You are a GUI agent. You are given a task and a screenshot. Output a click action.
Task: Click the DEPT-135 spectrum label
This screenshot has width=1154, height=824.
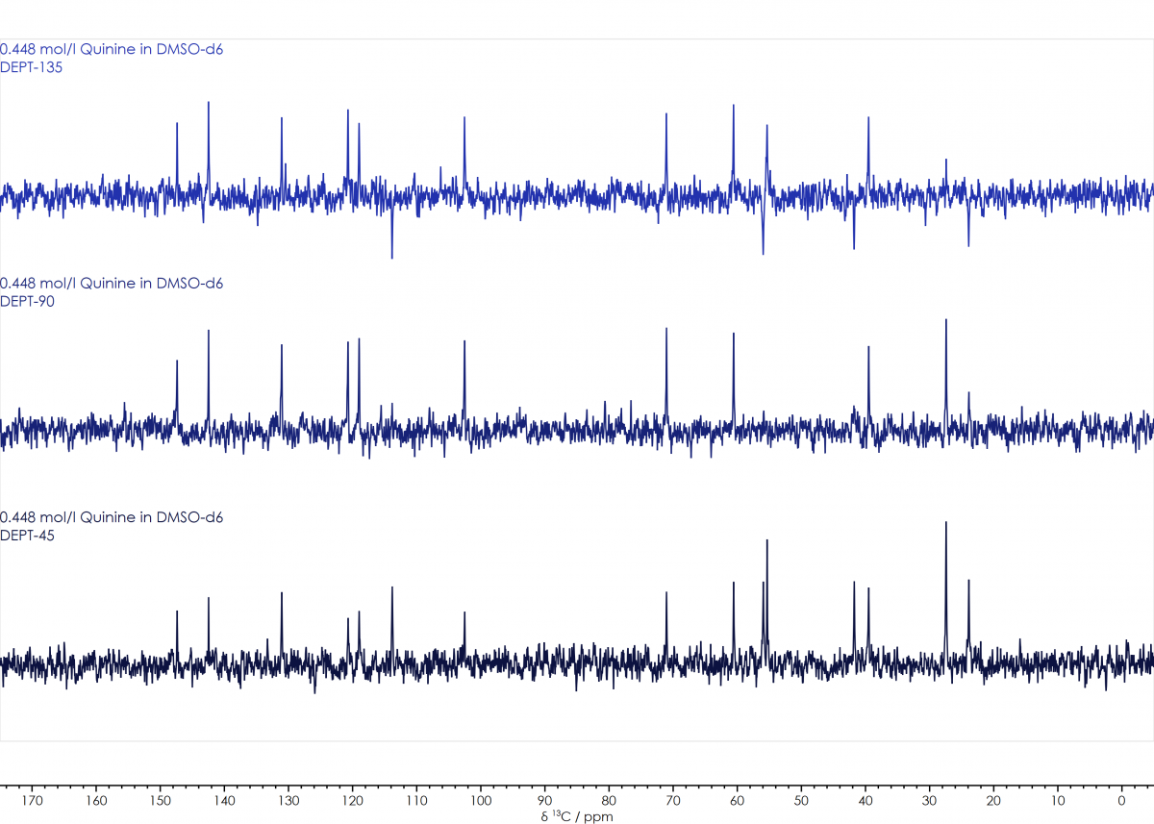point(31,67)
